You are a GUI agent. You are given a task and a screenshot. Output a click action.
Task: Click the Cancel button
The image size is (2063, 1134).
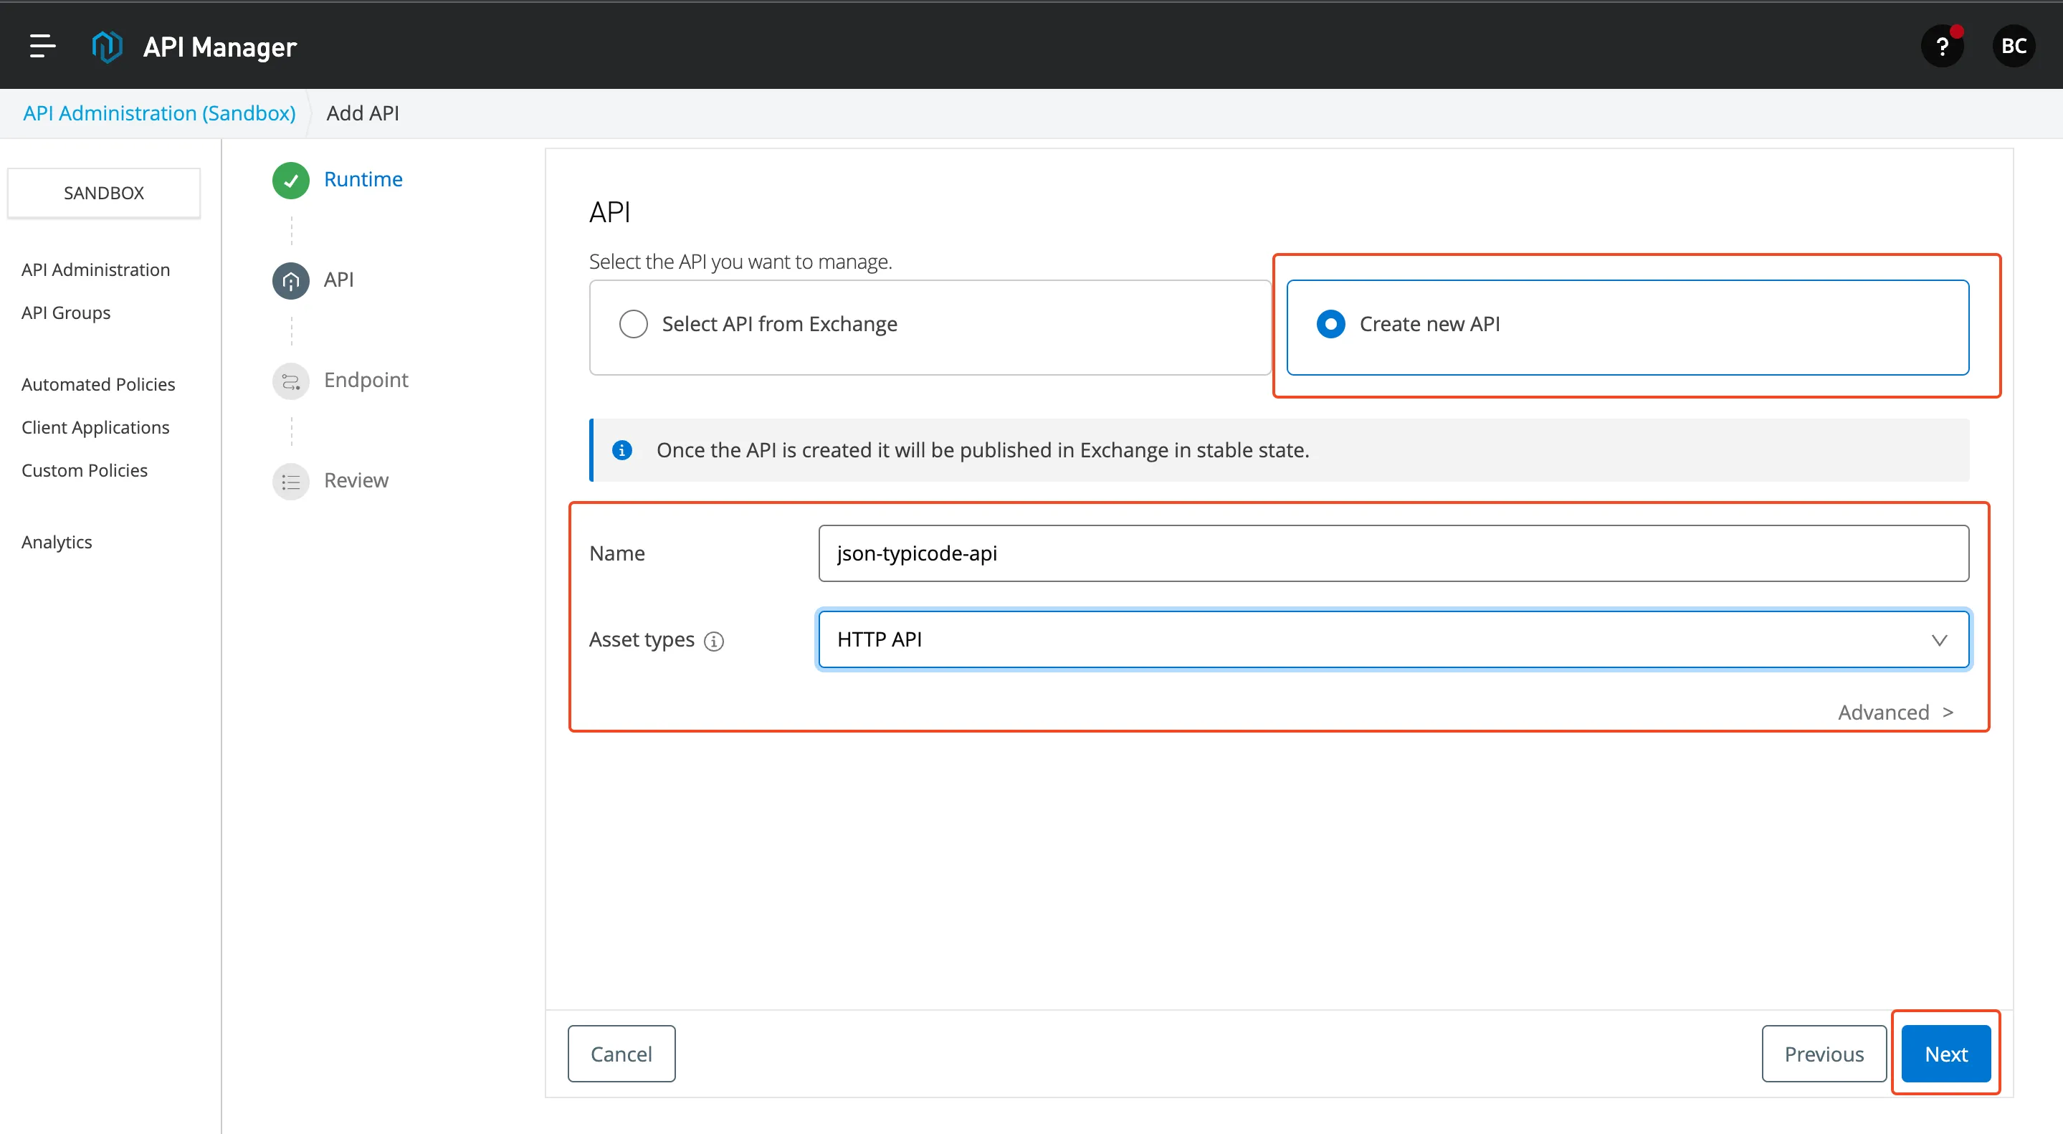[x=621, y=1054]
